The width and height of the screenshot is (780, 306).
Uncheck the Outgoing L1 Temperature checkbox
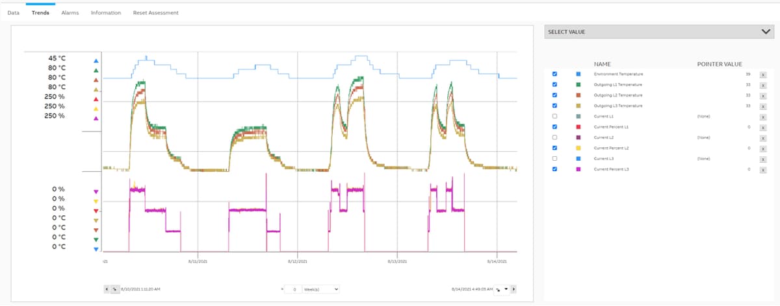pyautogui.click(x=554, y=85)
